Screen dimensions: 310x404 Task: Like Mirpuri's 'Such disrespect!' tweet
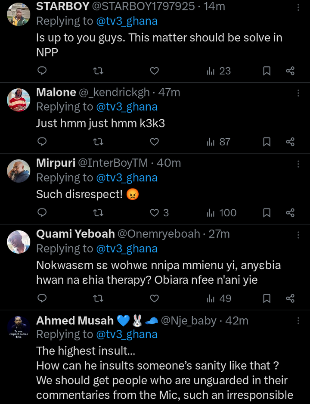[x=155, y=212]
